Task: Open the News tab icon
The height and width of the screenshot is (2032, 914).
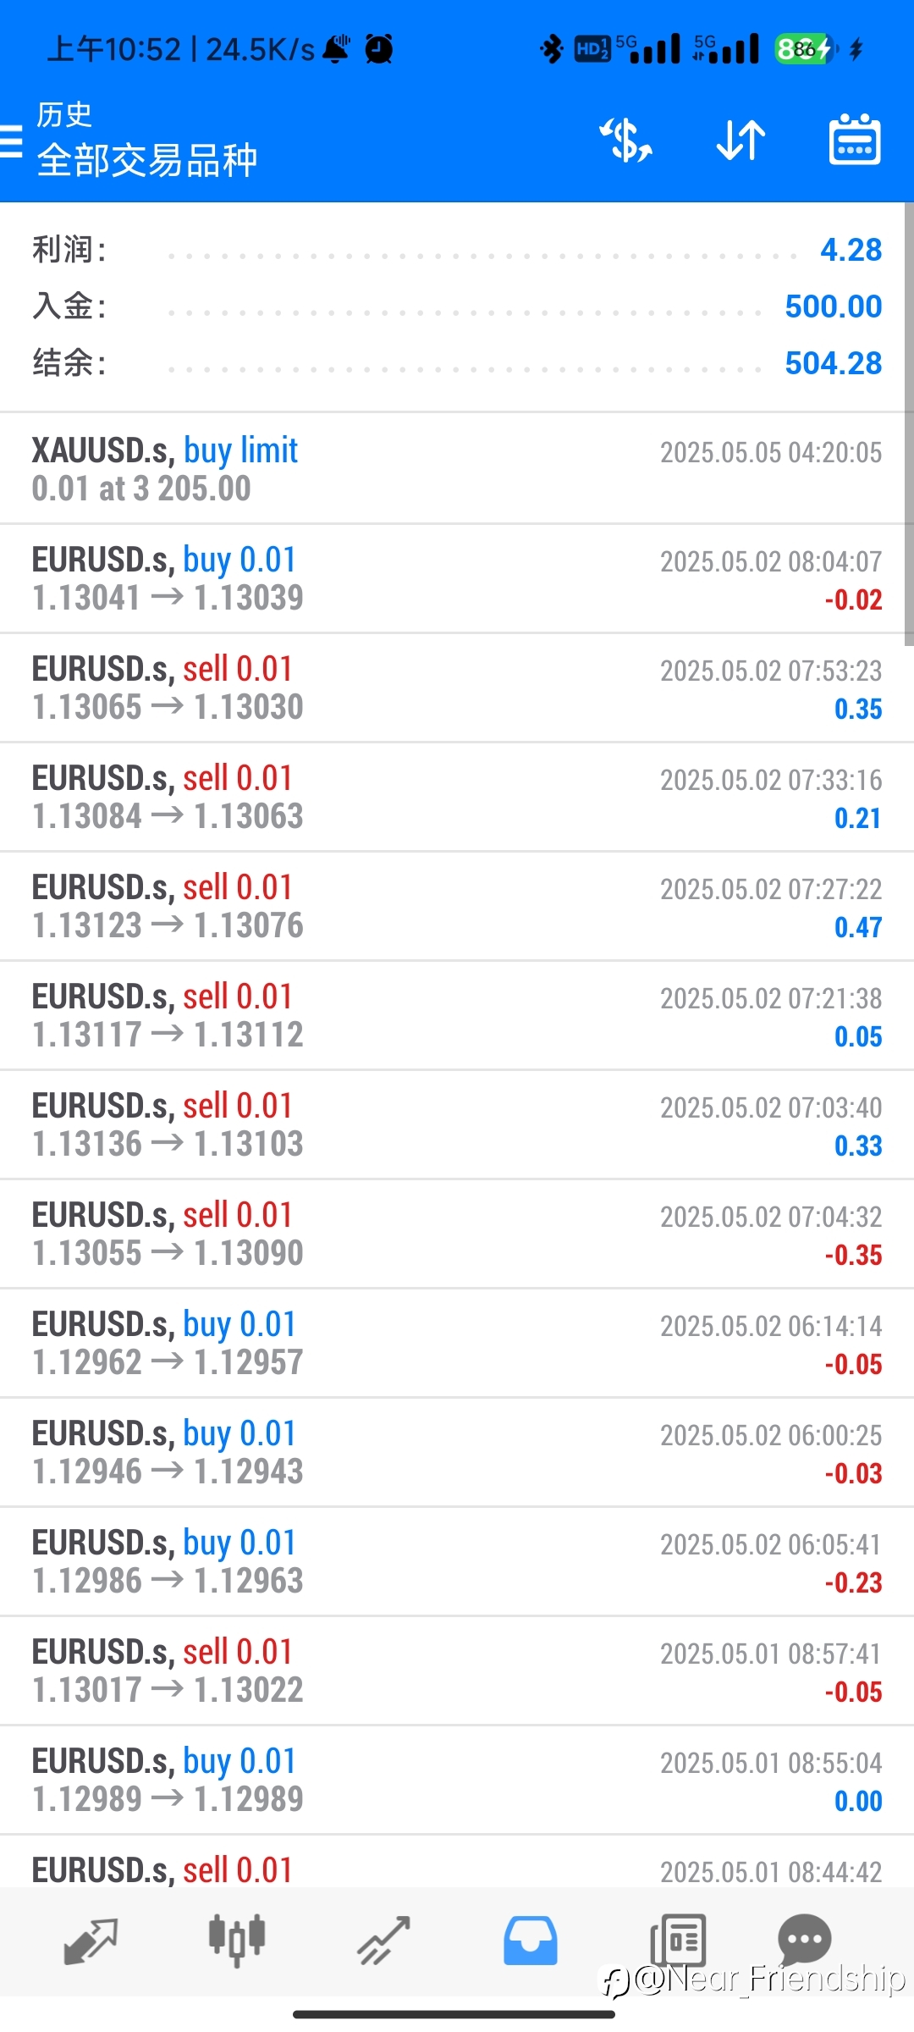Action: [678, 1941]
